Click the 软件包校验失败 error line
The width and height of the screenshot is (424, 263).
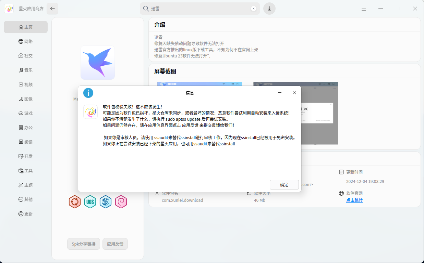(133, 107)
